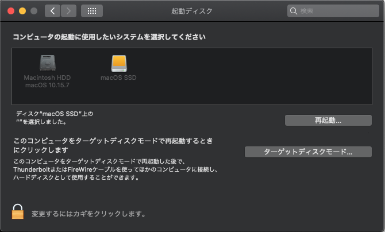Screen dimensions: 385x232
Task: Click the 'Macintosh HDD' disk name label
Action: pyautogui.click(x=47, y=78)
